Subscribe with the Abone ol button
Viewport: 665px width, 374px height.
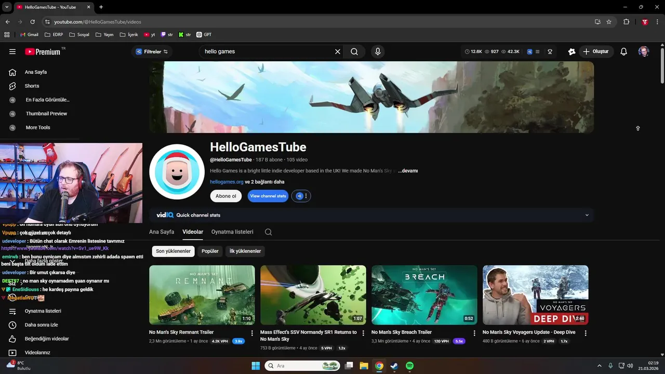click(x=225, y=196)
